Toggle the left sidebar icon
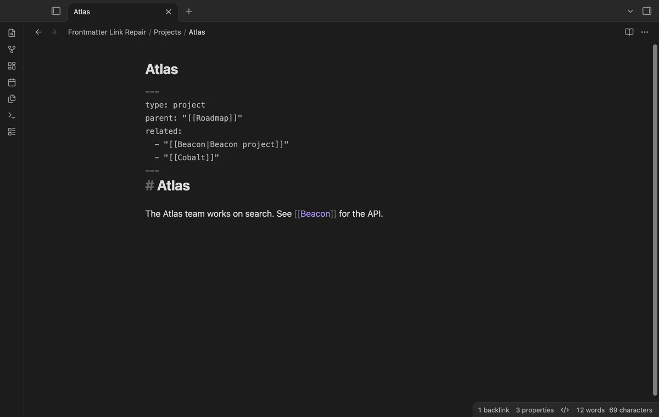The image size is (659, 417). 56,11
